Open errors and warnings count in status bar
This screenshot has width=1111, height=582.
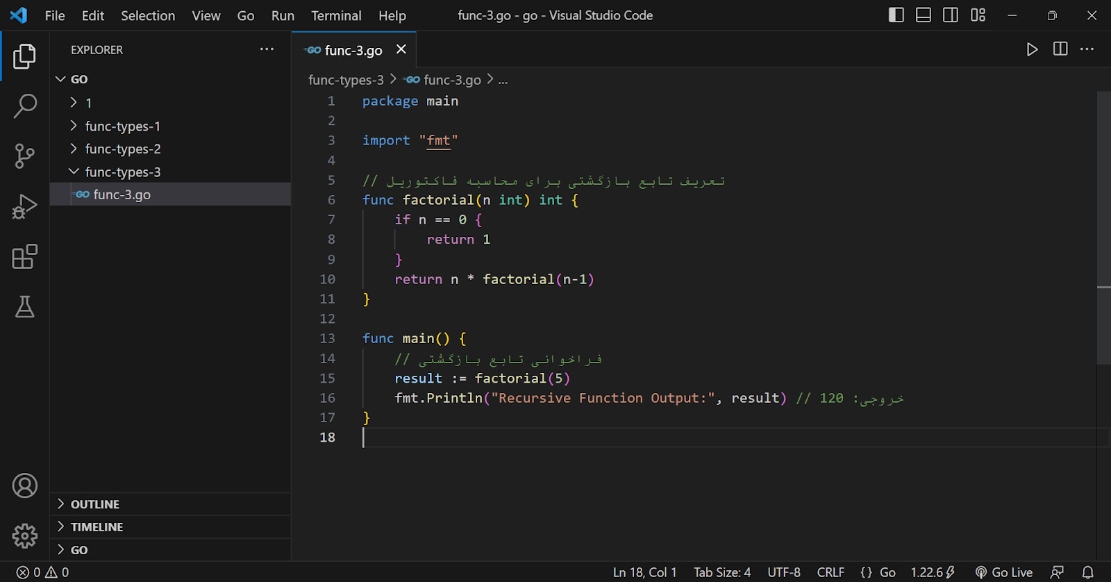43,572
